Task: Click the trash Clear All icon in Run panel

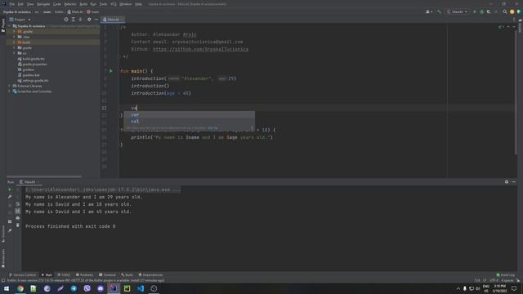Action: point(18,225)
